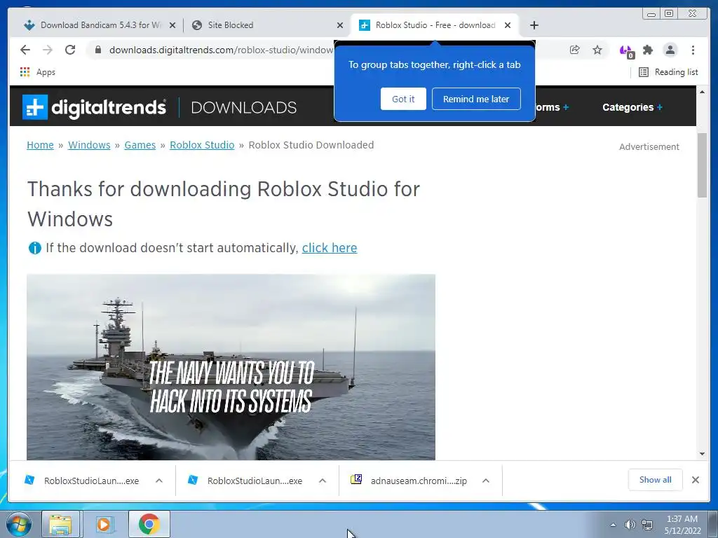Screen dimensions: 718x538
Task: Open Games breadcrumb link
Action: (140, 145)
